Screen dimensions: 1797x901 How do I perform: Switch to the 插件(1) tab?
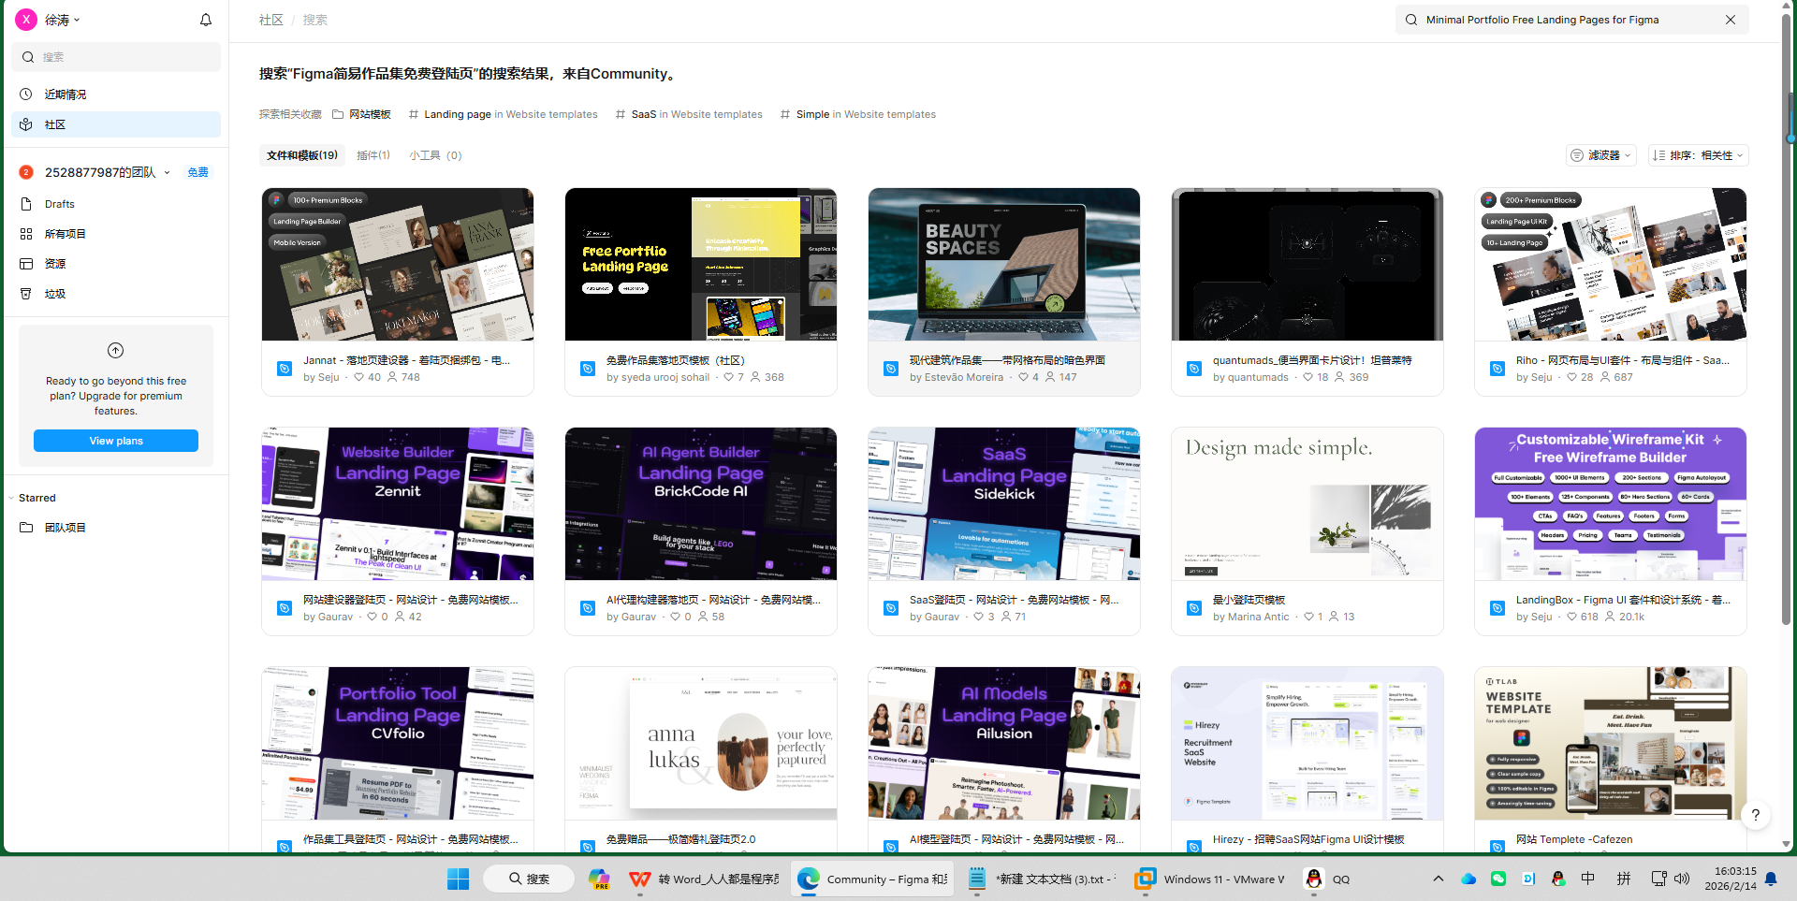(373, 155)
